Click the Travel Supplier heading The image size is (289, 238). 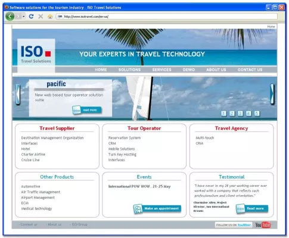[57, 129]
